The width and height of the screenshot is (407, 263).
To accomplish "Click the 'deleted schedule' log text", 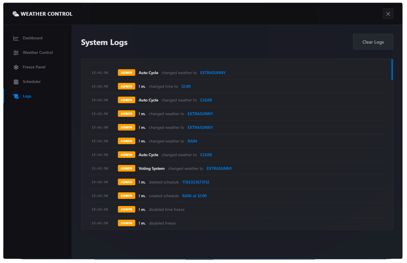I will tap(164, 182).
